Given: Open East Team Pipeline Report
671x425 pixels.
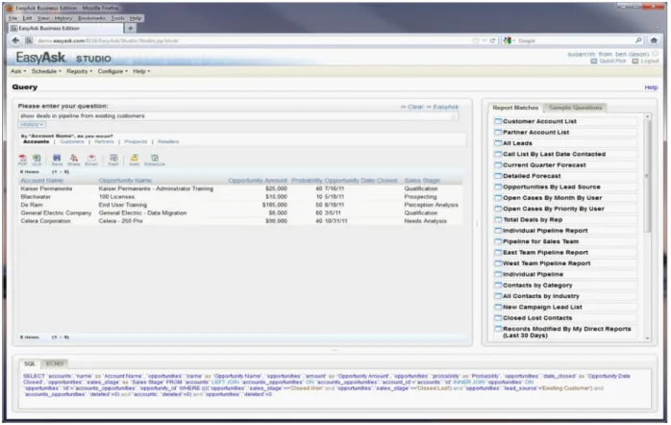Looking at the screenshot, I should coord(545,253).
